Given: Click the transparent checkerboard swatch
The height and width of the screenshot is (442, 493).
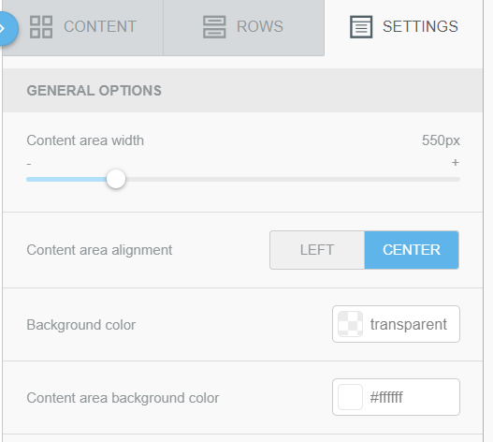Looking at the screenshot, I should pyautogui.click(x=350, y=324).
